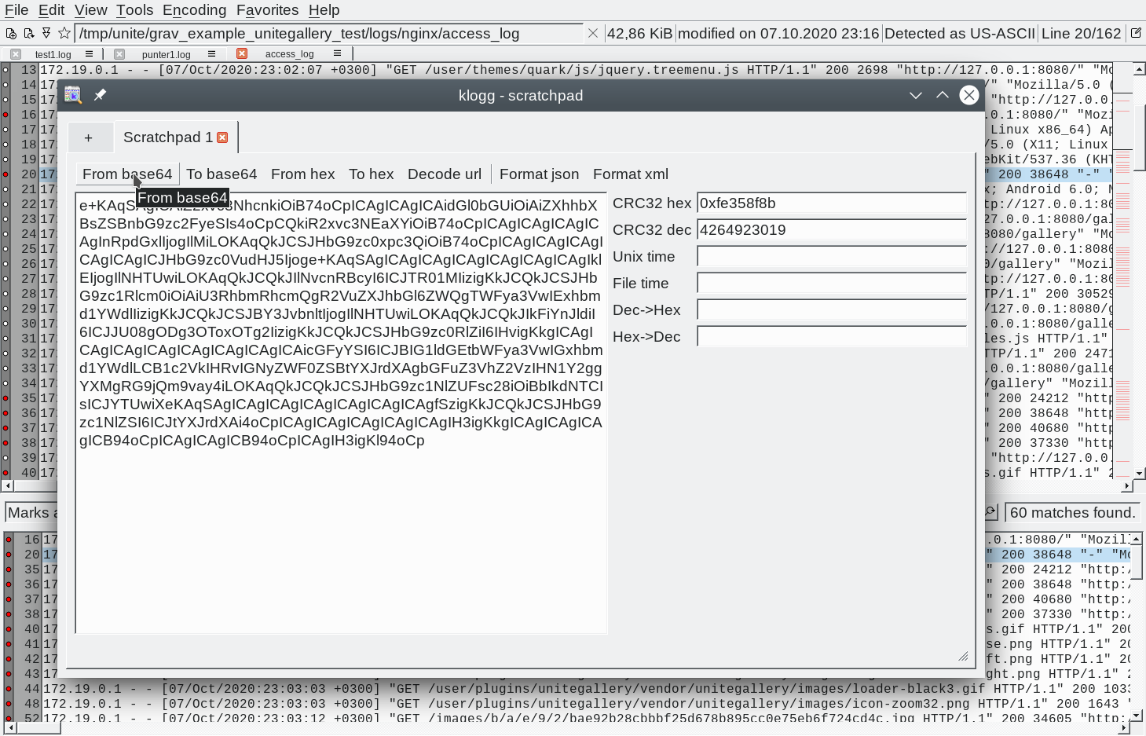1146x736 pixels.
Task: Click the main log's vertical scrollbar down arrow
Action: click(x=1139, y=474)
